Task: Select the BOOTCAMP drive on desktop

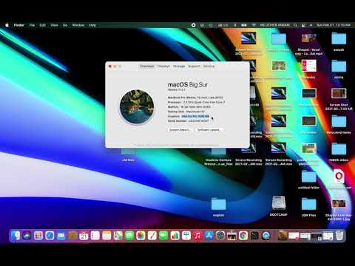Action: (x=279, y=206)
